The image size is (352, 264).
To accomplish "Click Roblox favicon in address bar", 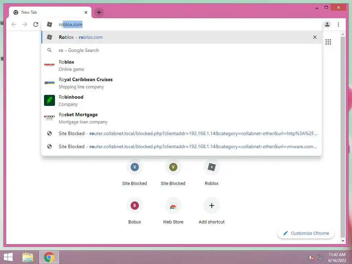I will click(49, 24).
